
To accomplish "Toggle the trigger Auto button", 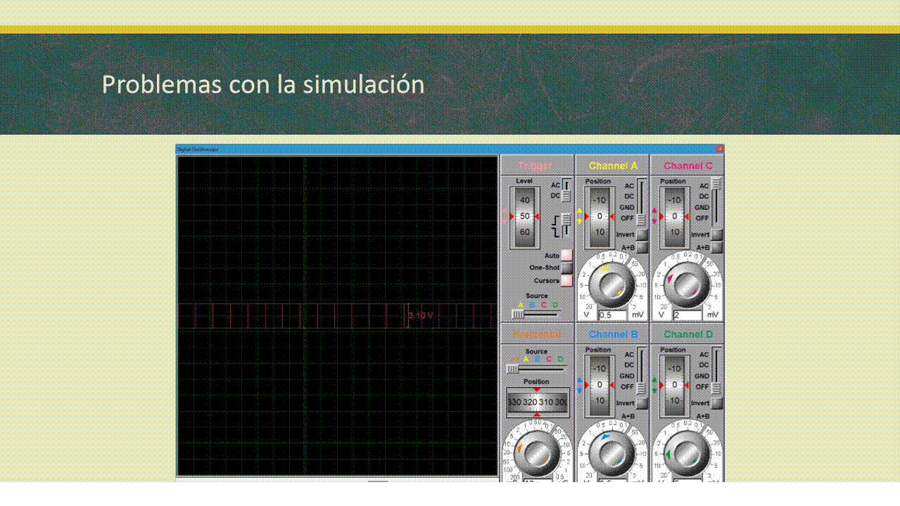I will [x=566, y=255].
